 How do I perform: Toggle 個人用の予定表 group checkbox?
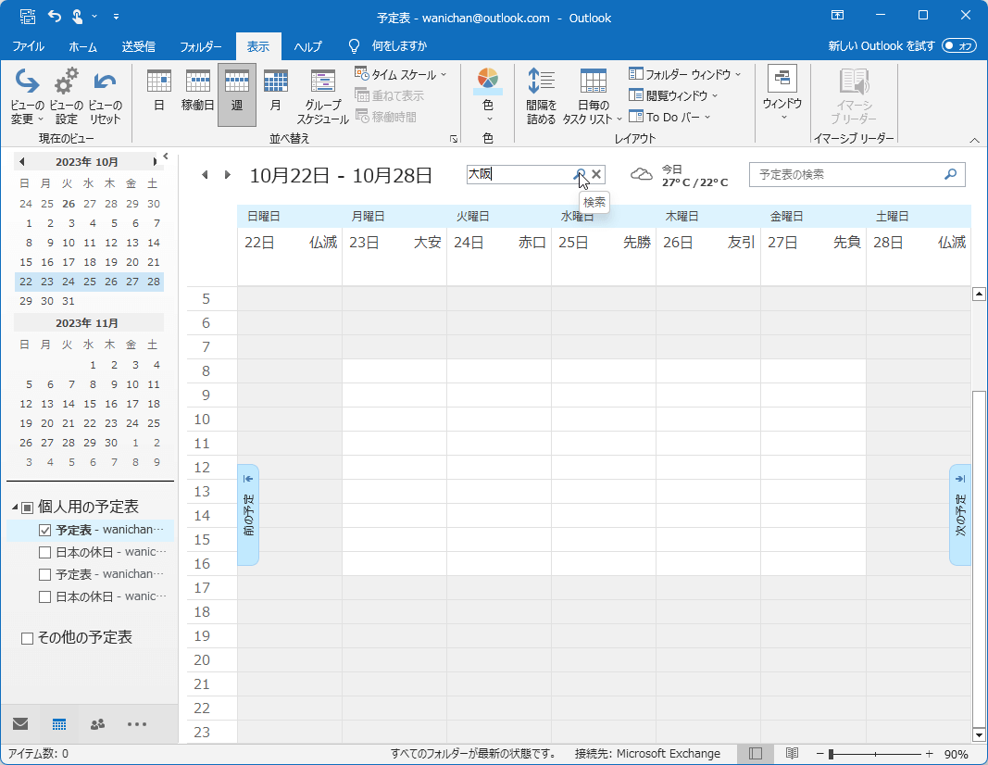(27, 508)
